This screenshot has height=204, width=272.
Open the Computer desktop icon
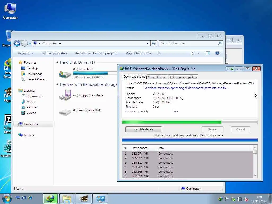[x=10, y=11]
